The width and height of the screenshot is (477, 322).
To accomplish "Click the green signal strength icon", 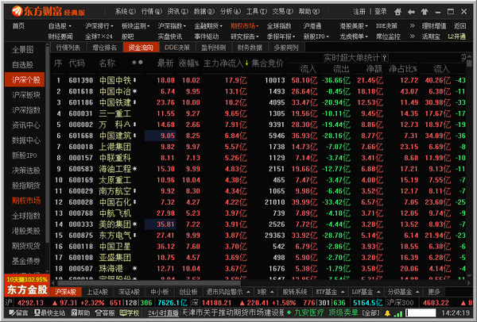I will [x=398, y=313].
